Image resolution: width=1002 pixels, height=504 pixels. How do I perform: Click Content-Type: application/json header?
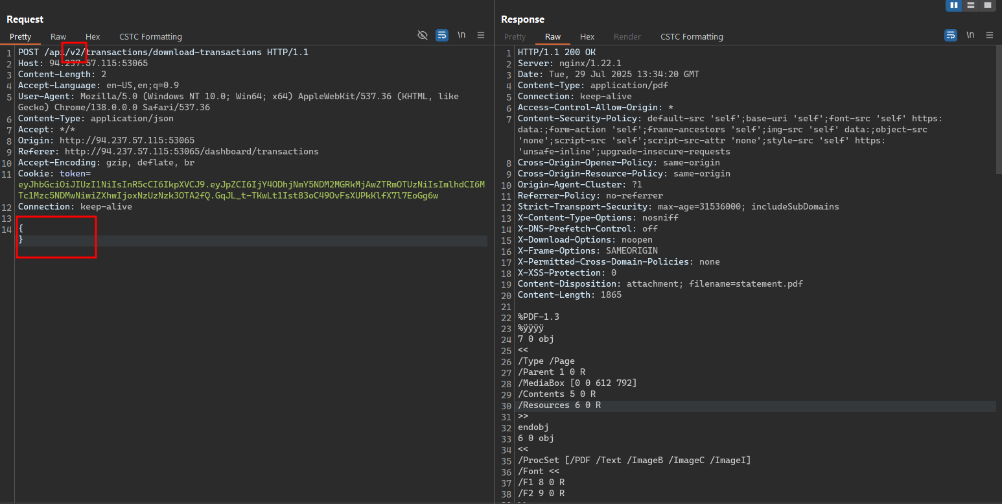tap(96, 118)
